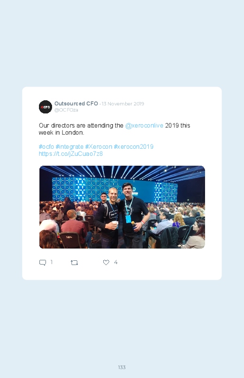Select the #integrate hashtag

[69, 146]
